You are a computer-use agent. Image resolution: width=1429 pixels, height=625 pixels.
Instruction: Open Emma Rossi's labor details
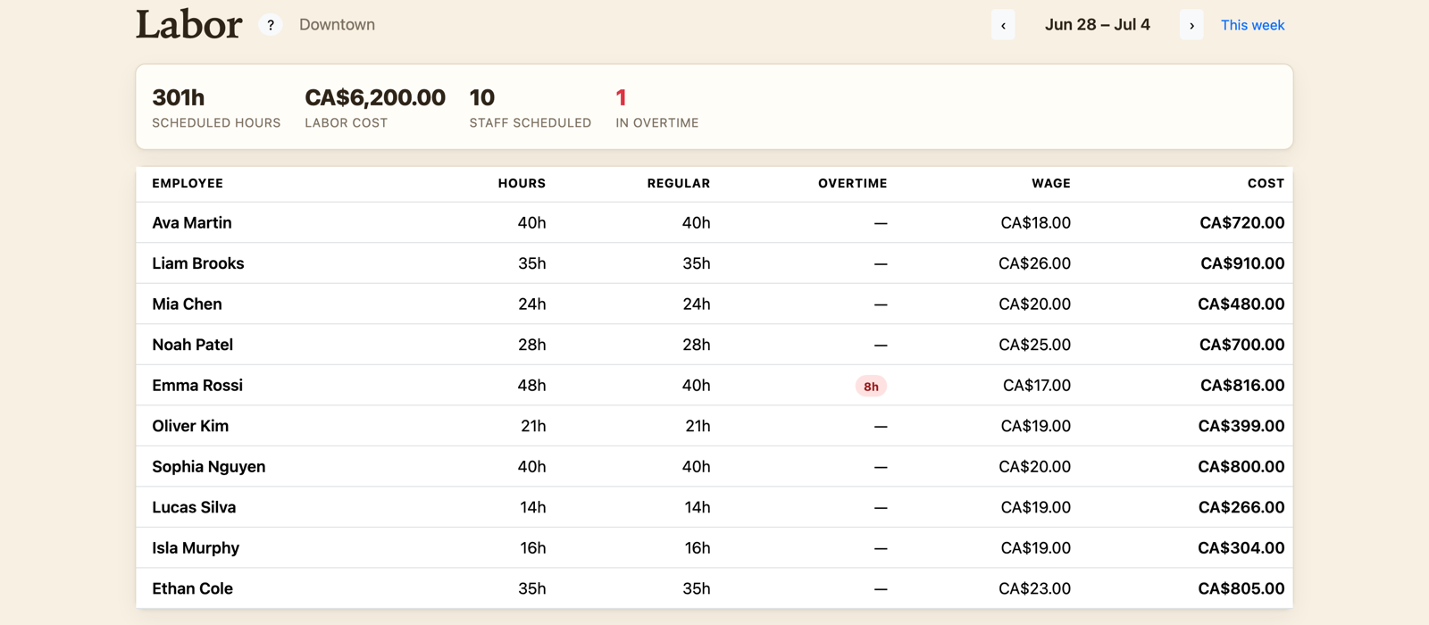(x=714, y=385)
